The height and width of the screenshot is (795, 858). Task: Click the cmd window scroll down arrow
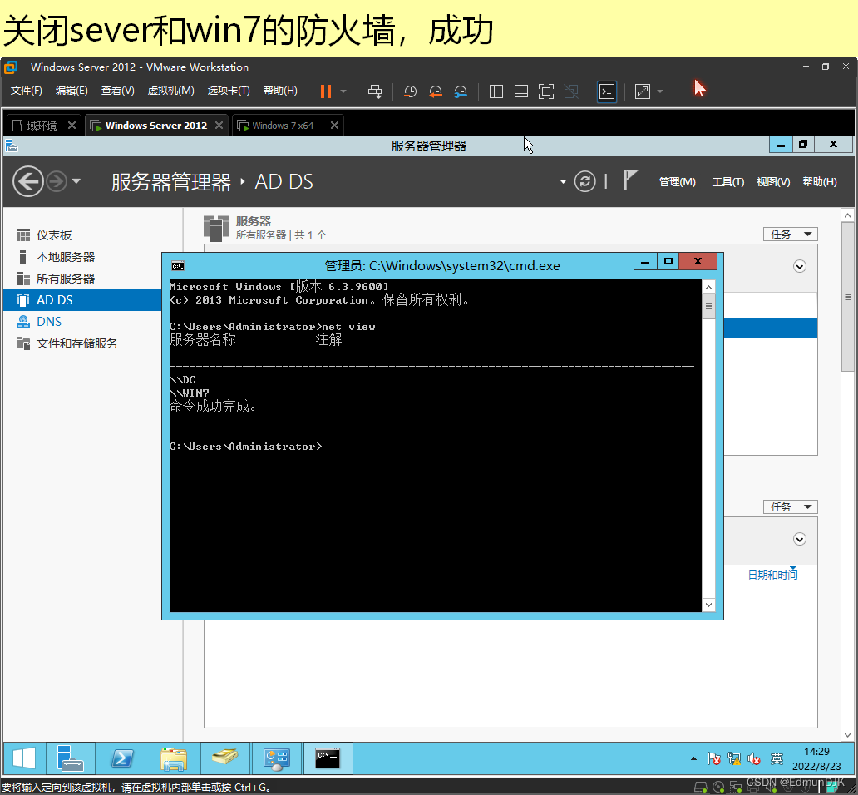pos(708,605)
